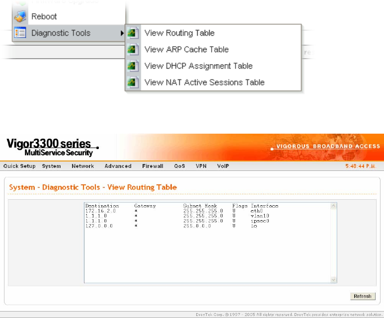Click the Diagnostic Tools list icon

coord(20,33)
